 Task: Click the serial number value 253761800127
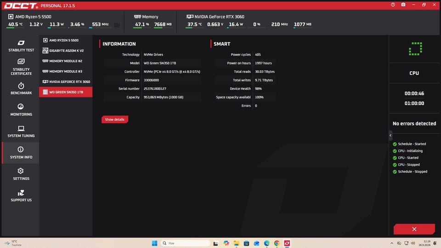pos(155,89)
